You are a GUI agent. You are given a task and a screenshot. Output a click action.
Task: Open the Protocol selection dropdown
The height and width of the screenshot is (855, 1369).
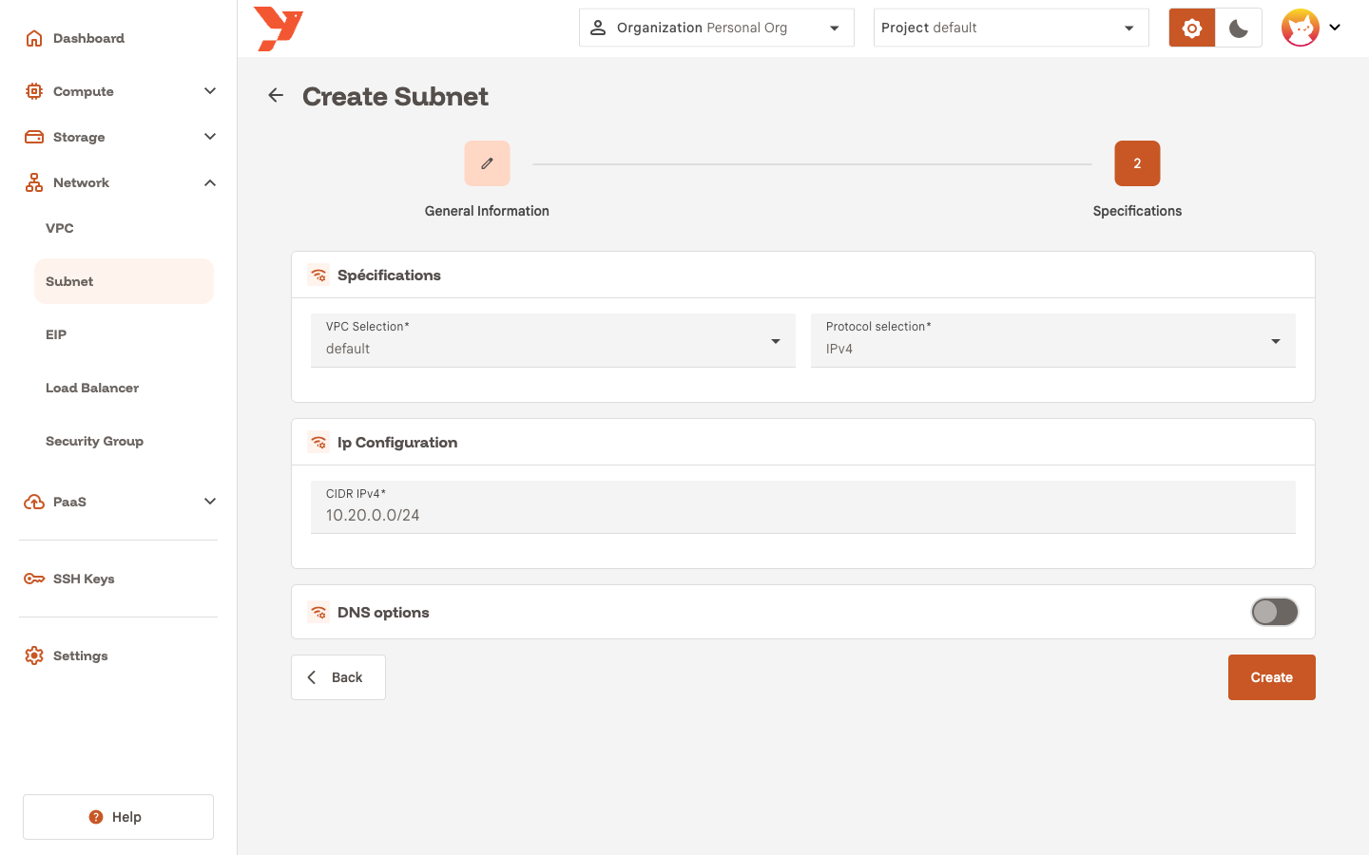[1053, 340]
